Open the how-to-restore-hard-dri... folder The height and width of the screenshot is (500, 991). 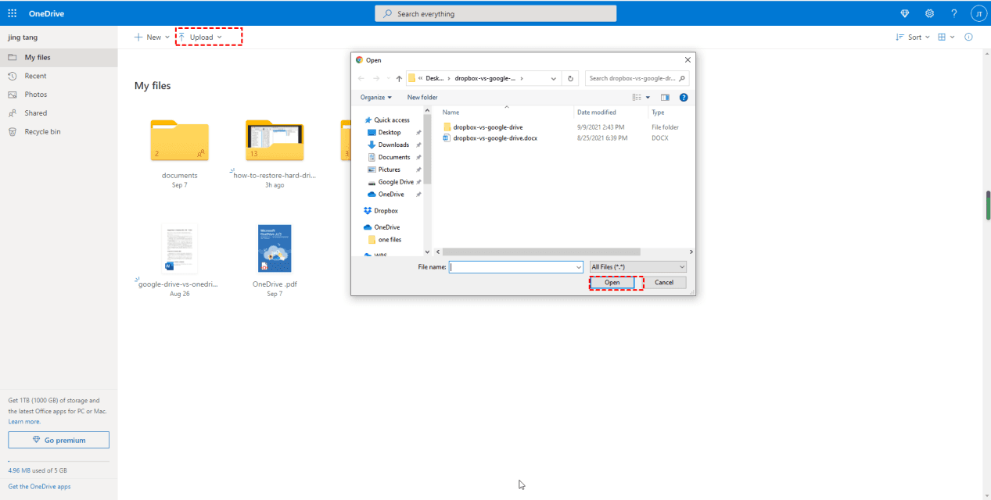coord(275,141)
